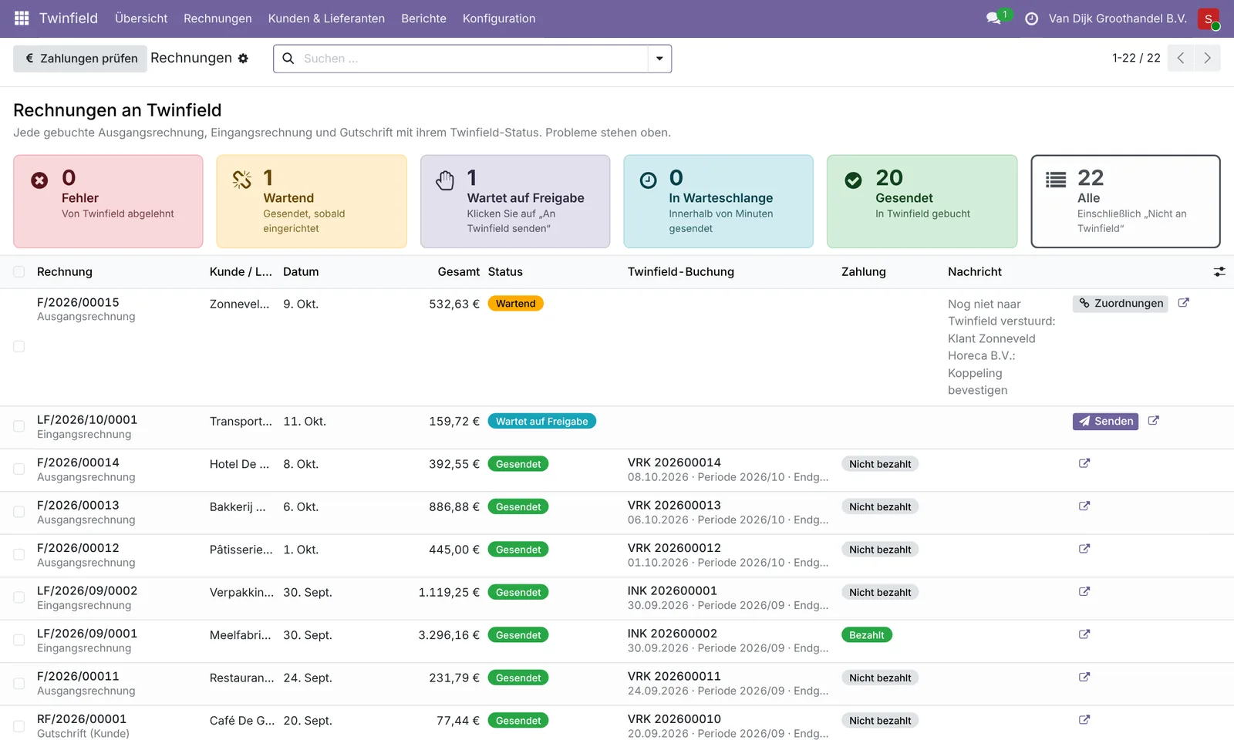Viewport: 1234px width, 740px height.
Task: Open the Übersicht menu
Action: coord(141,18)
